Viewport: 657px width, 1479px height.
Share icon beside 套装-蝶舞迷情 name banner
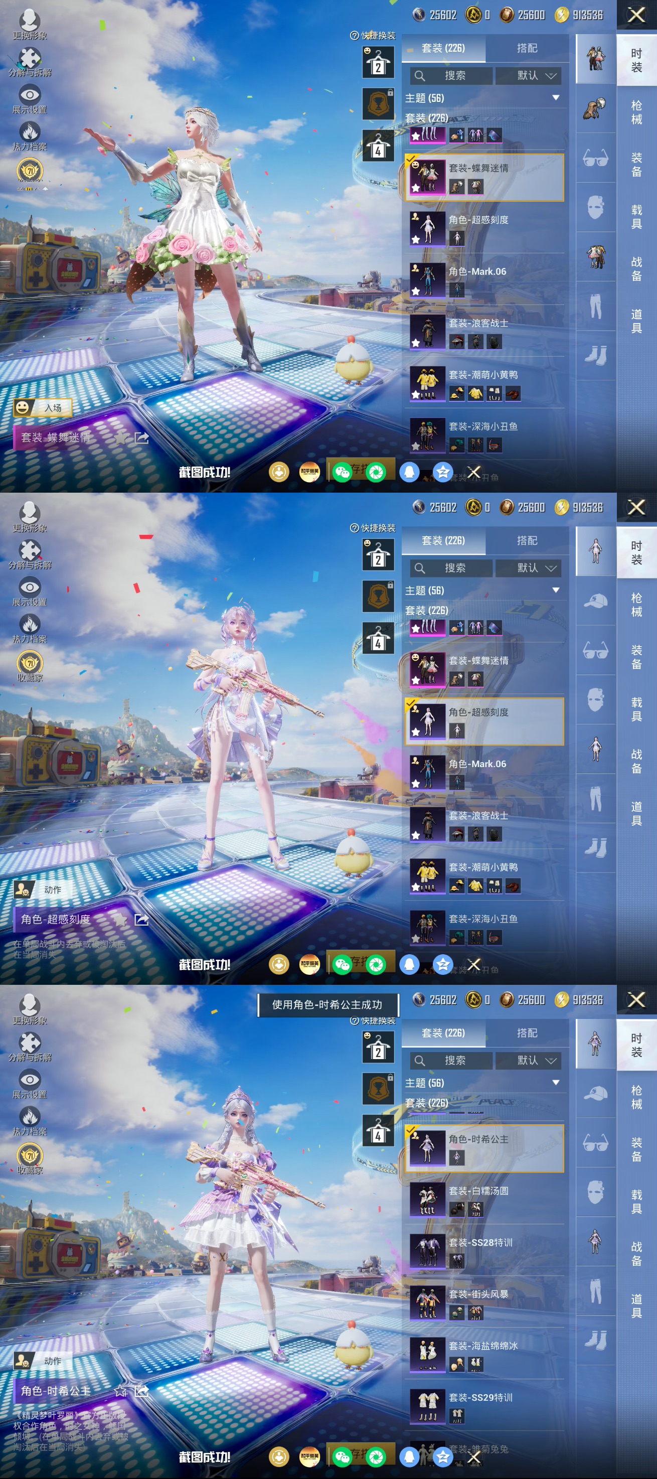tap(141, 438)
